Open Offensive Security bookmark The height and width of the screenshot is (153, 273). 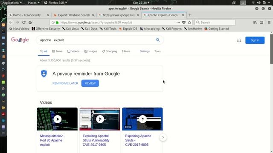[46, 28]
